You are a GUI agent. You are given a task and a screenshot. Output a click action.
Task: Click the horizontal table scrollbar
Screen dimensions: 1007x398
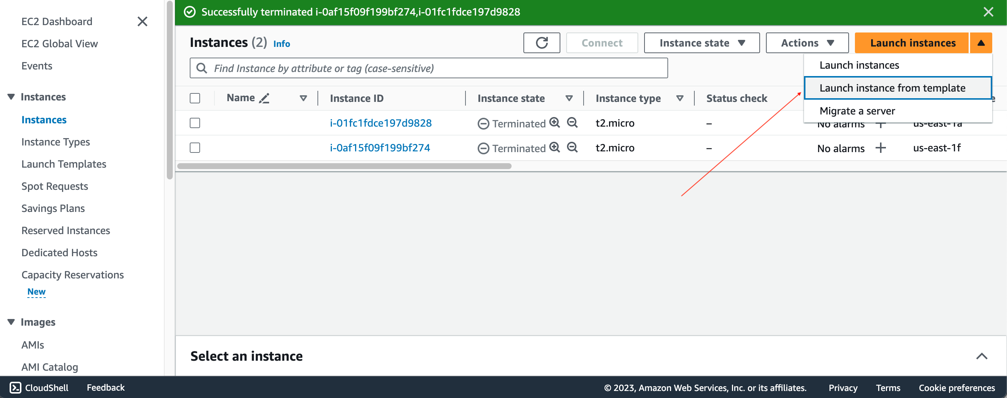pyautogui.click(x=344, y=166)
